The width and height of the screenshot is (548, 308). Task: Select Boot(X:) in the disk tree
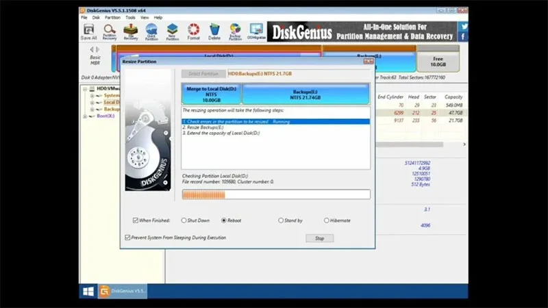click(x=105, y=116)
